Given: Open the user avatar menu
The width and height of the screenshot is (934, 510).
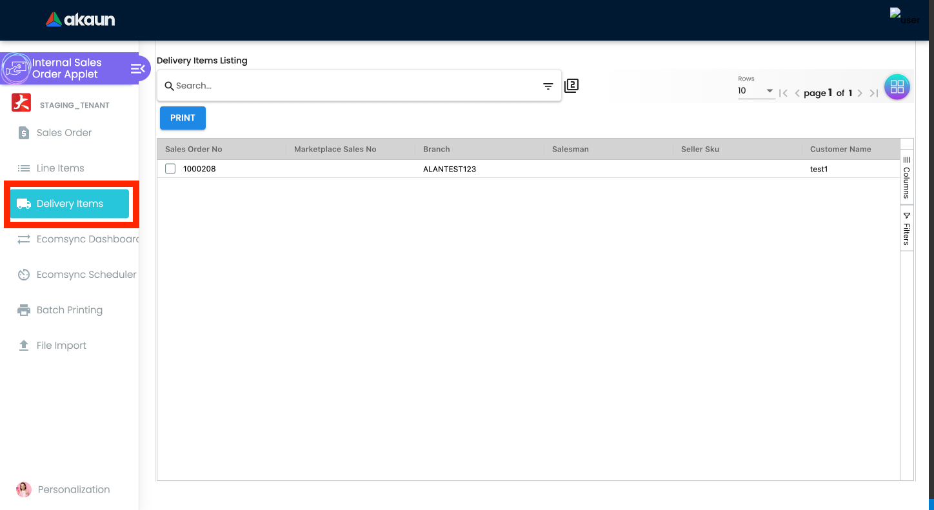Looking at the screenshot, I should point(904,17).
